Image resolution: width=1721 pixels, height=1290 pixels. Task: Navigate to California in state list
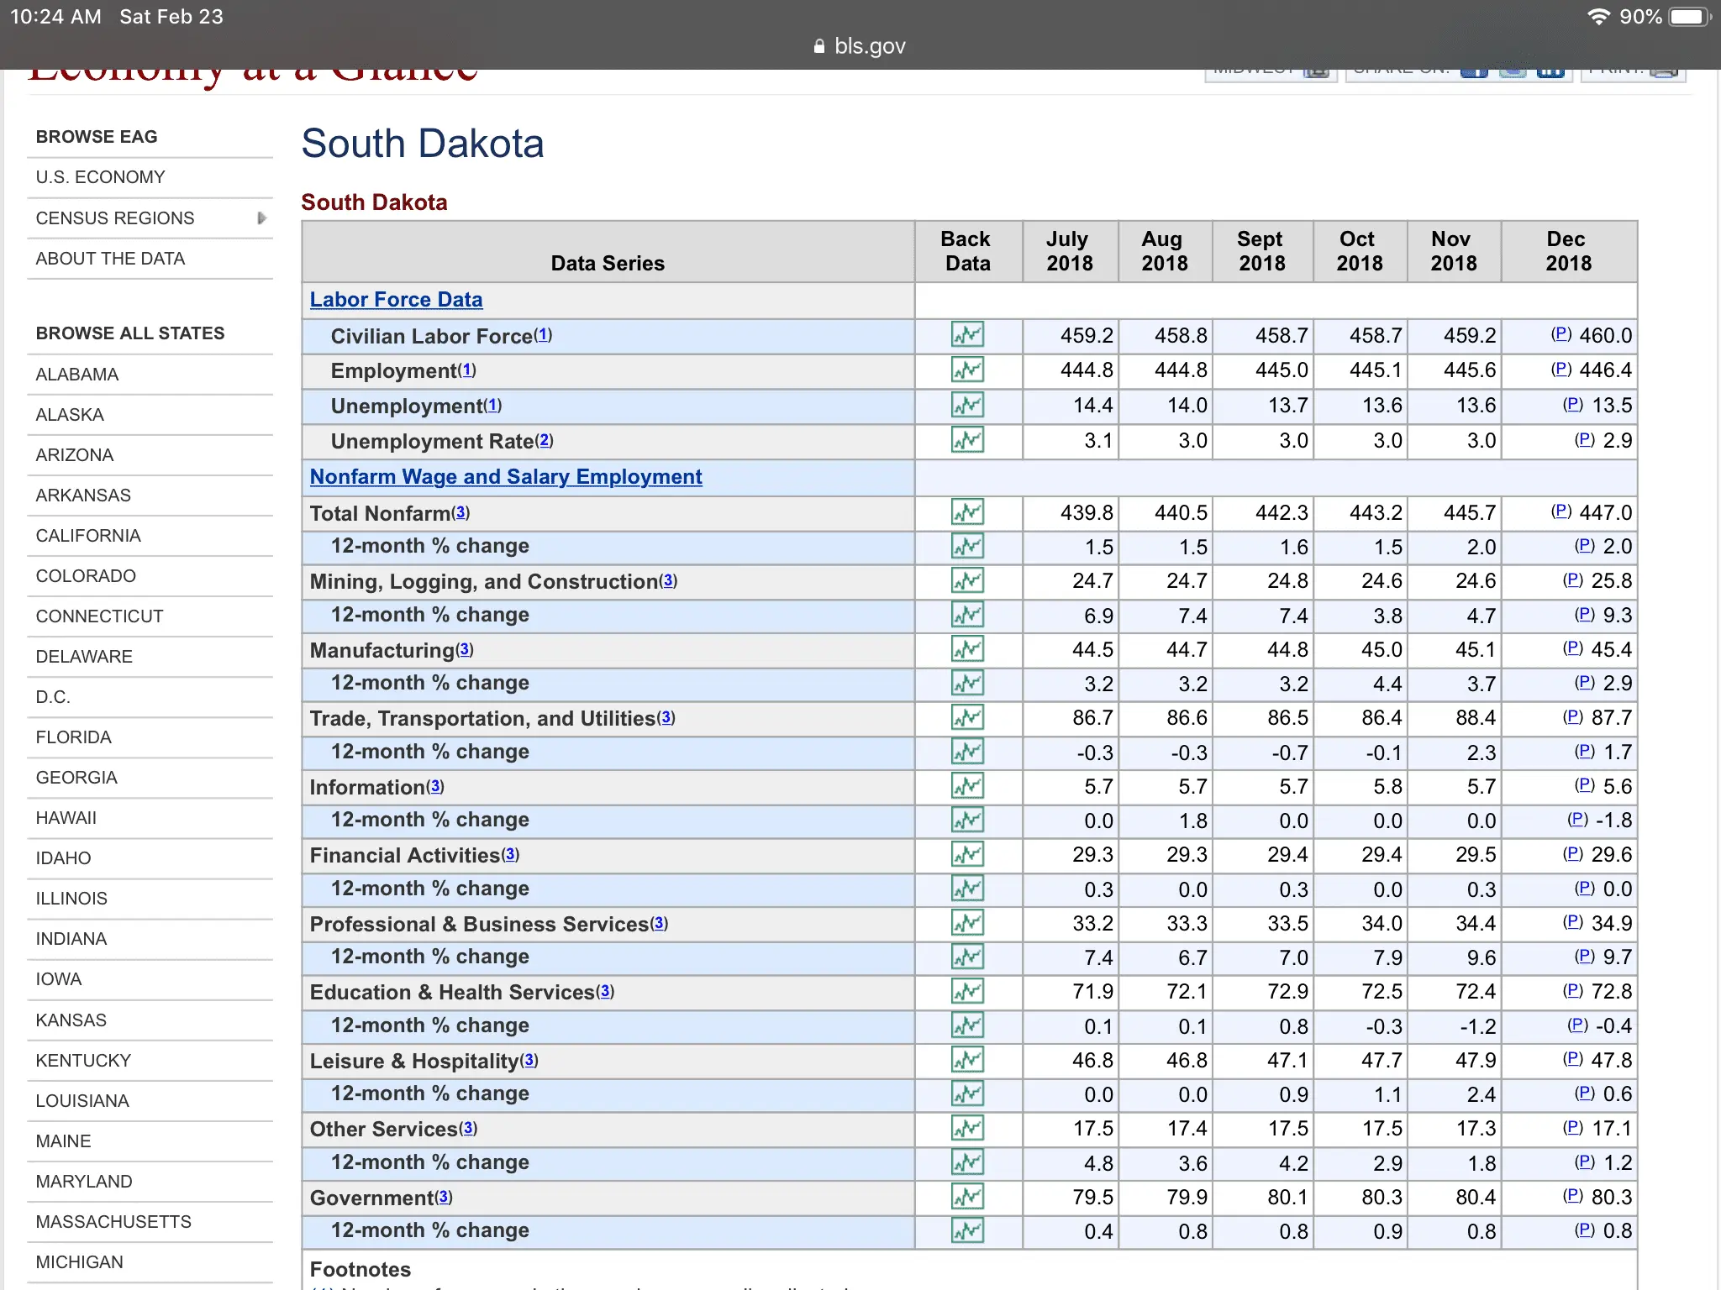click(88, 536)
